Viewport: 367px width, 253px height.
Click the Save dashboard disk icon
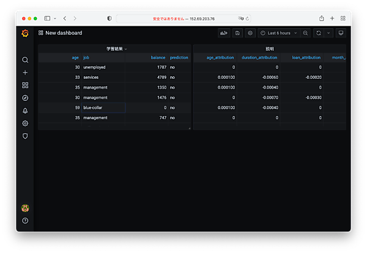coord(237,33)
